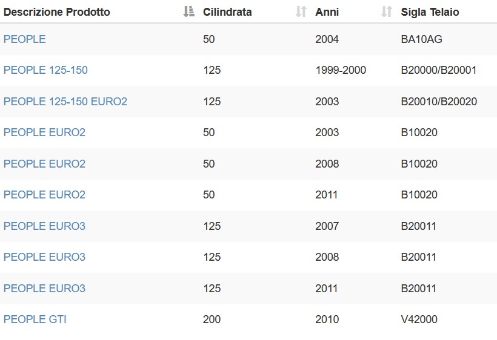This screenshot has height=340, width=497.
Task: Open the PEOPLE GTI link
Action: tap(35, 319)
